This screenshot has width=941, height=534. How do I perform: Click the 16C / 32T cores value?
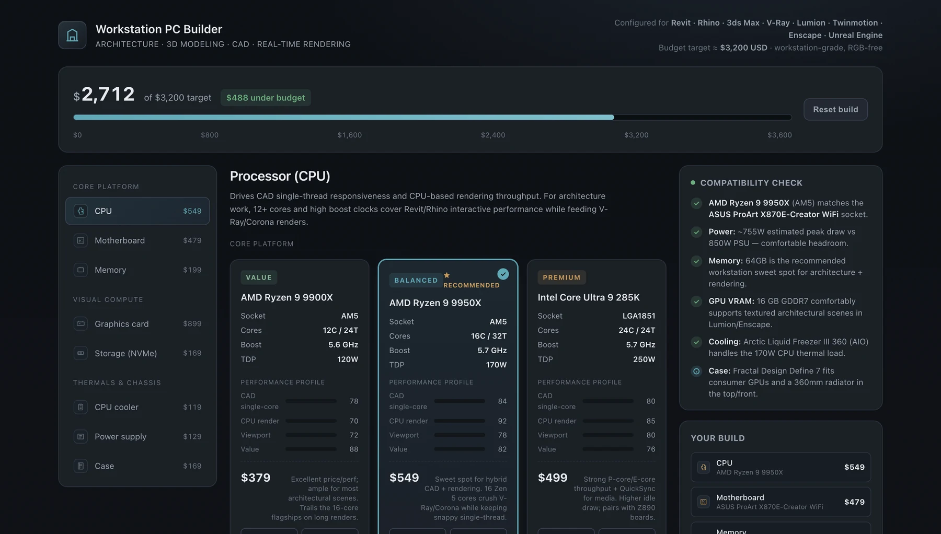pos(489,336)
